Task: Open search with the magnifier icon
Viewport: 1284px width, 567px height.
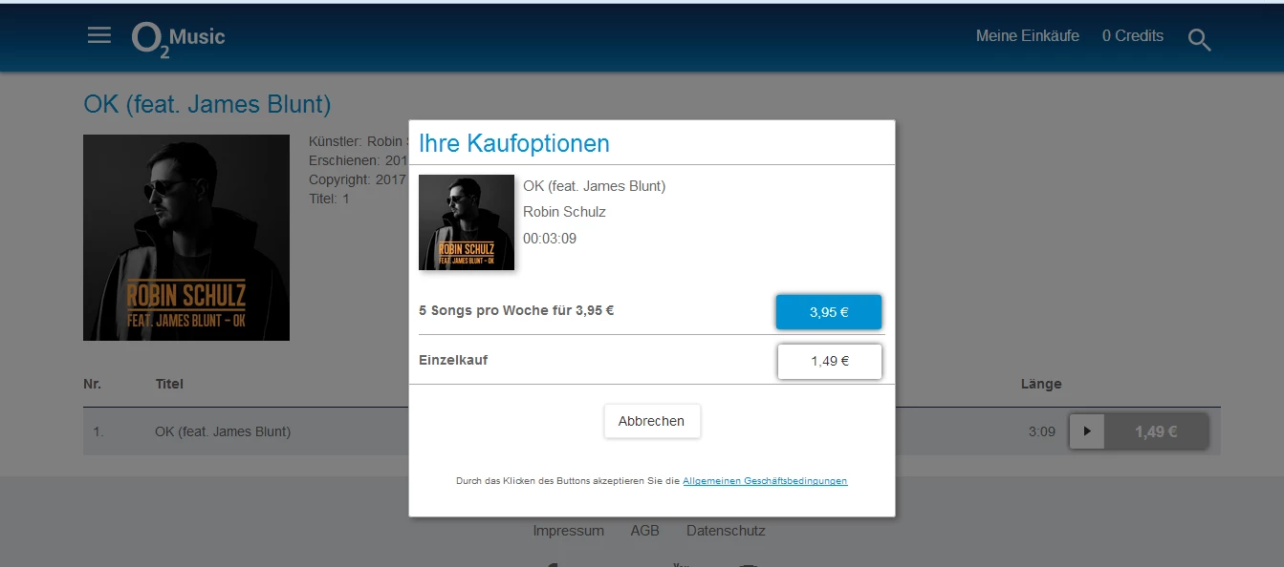Action: tap(1199, 39)
